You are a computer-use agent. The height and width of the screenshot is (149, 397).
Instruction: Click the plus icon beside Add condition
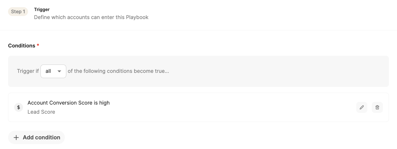(x=16, y=137)
